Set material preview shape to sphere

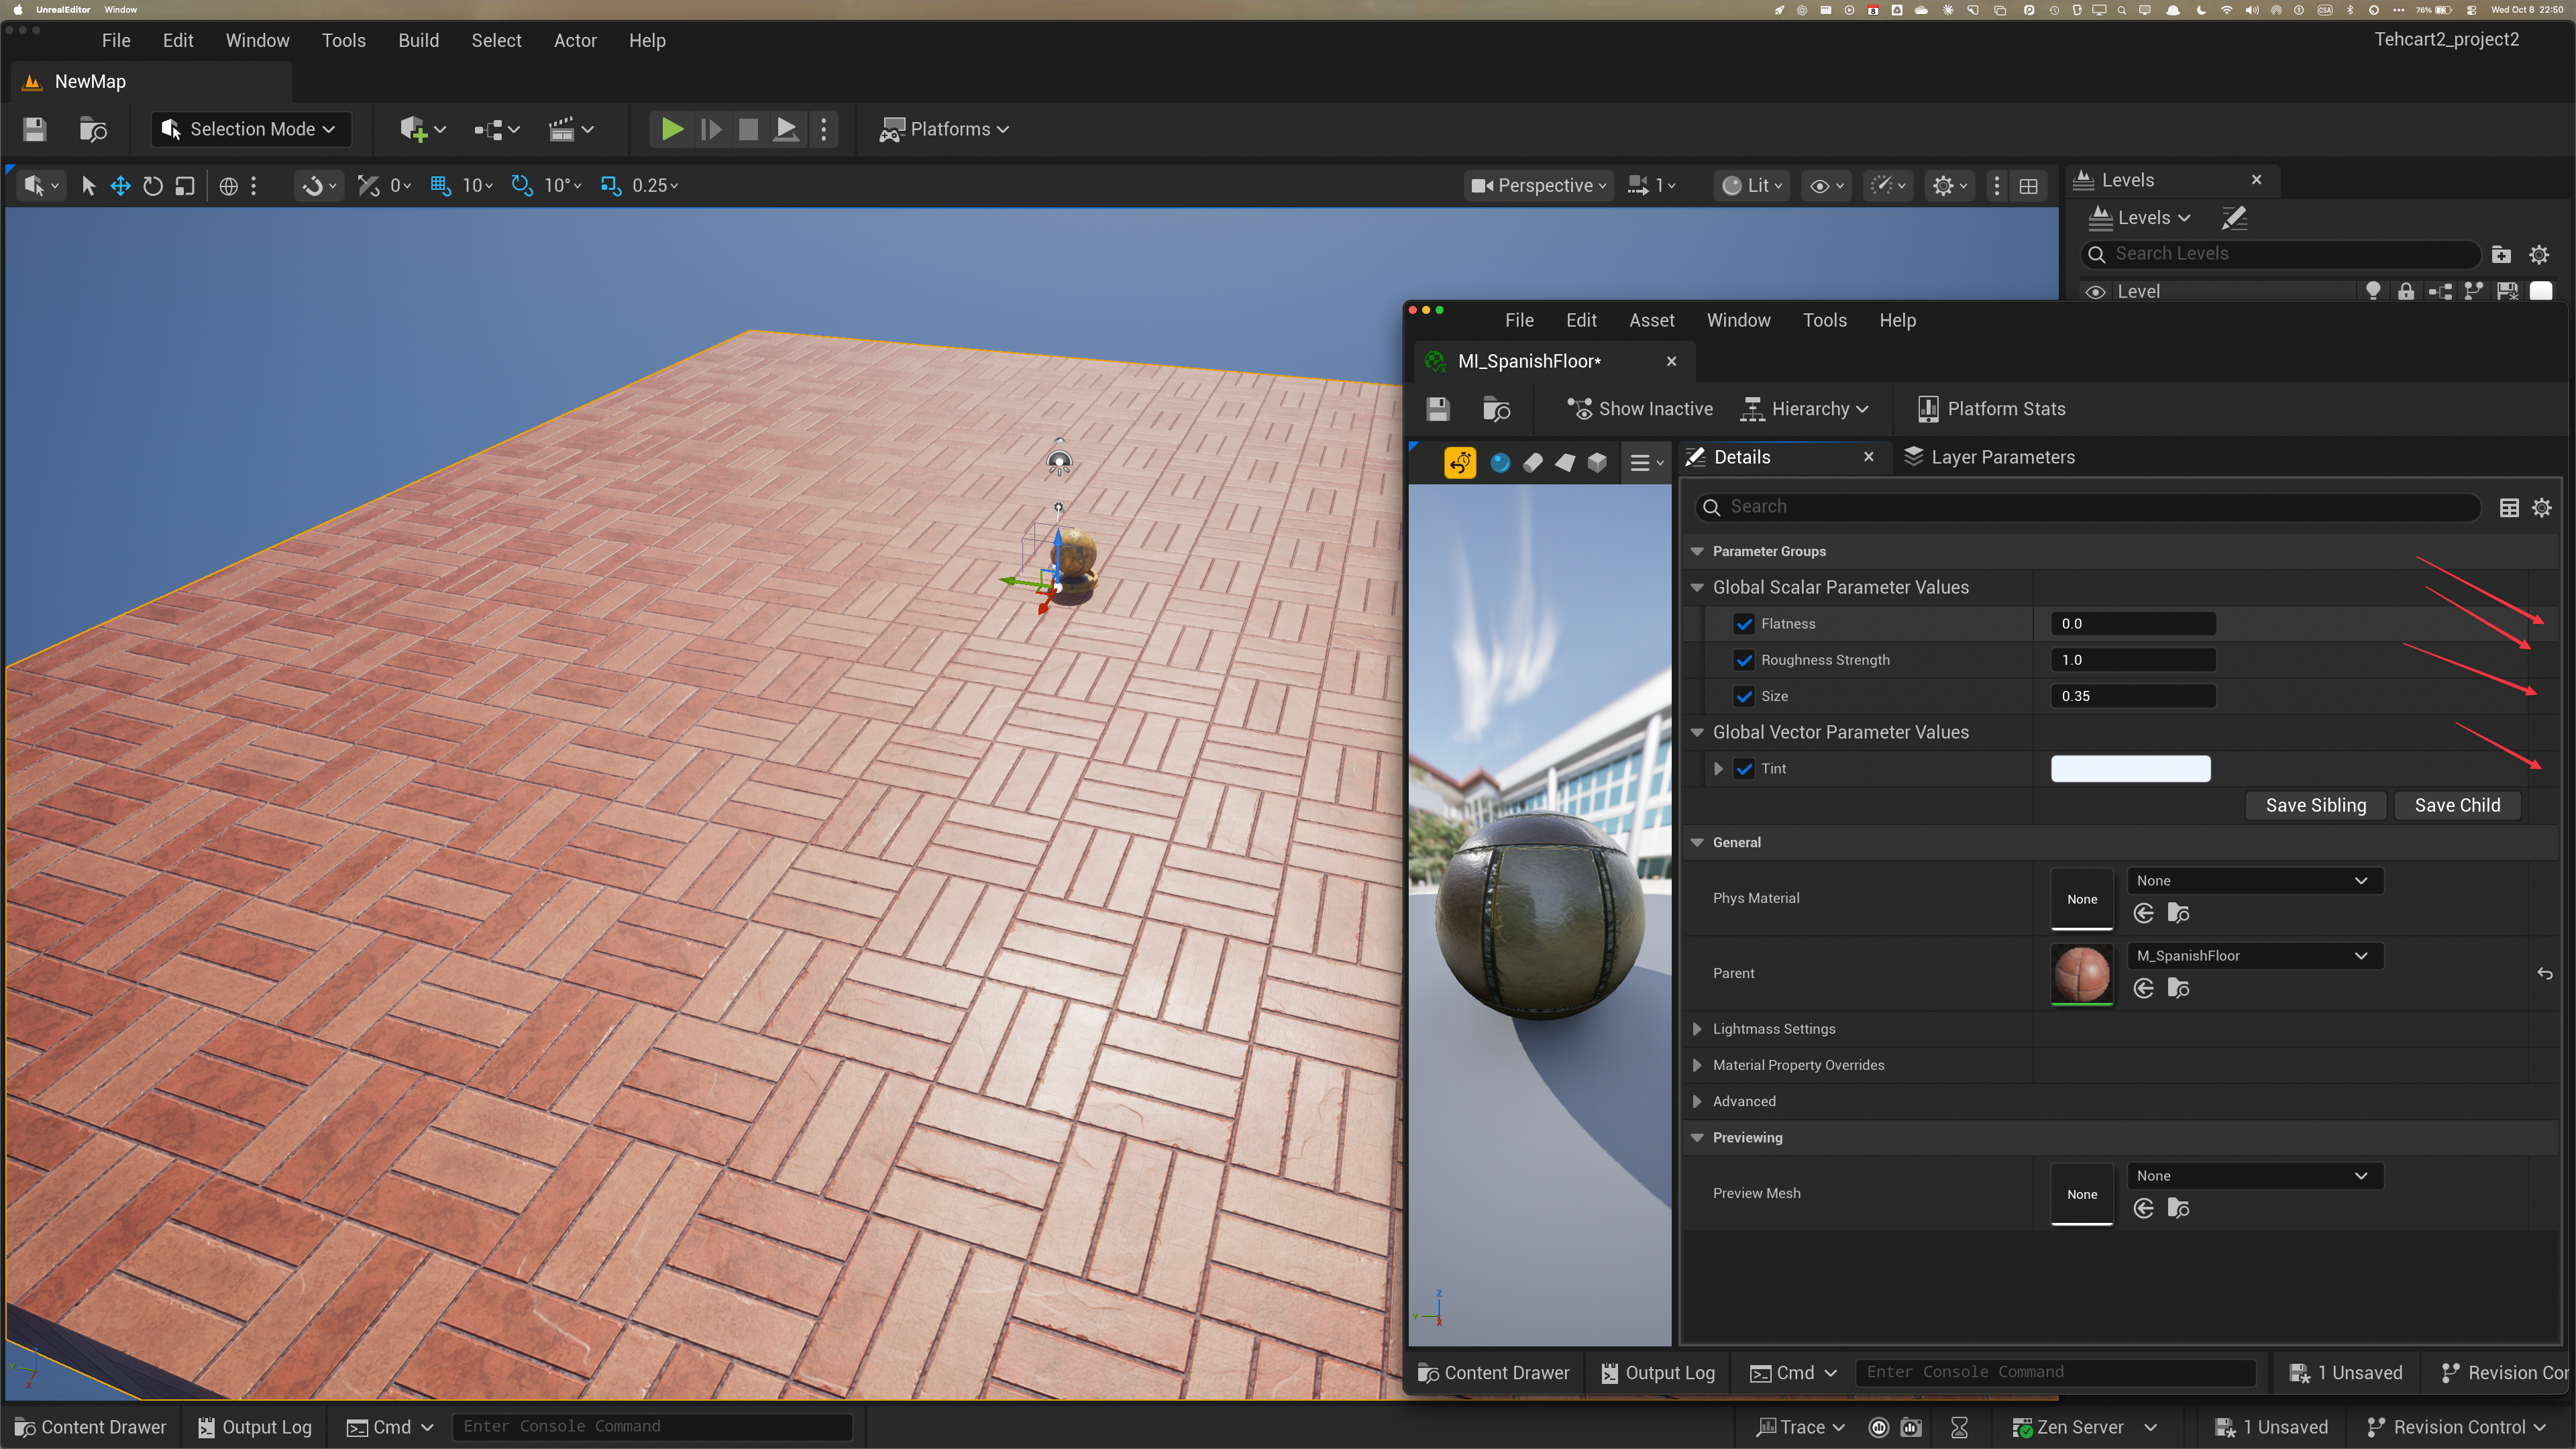pyautogui.click(x=1500, y=462)
